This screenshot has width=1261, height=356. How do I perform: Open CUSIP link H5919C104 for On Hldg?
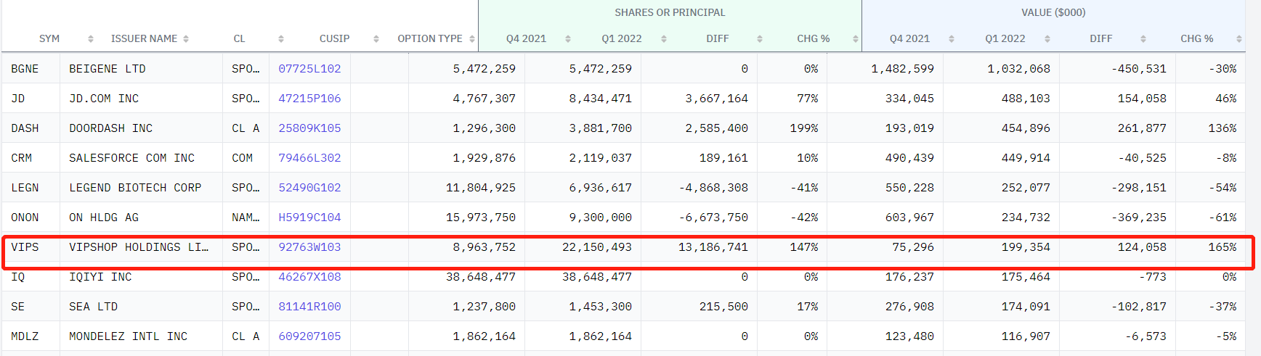(x=309, y=218)
